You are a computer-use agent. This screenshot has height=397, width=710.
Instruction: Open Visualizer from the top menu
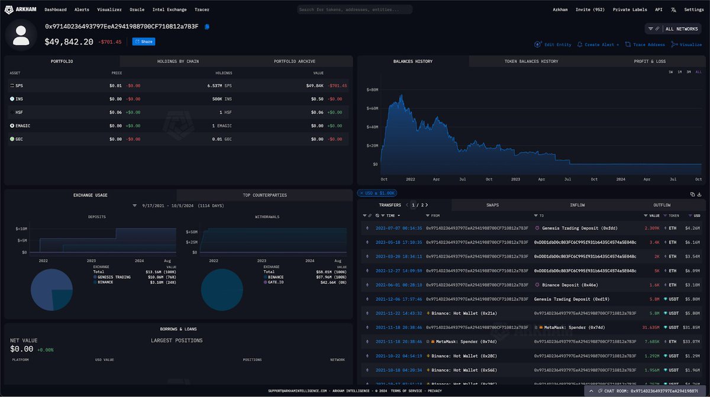109,10
